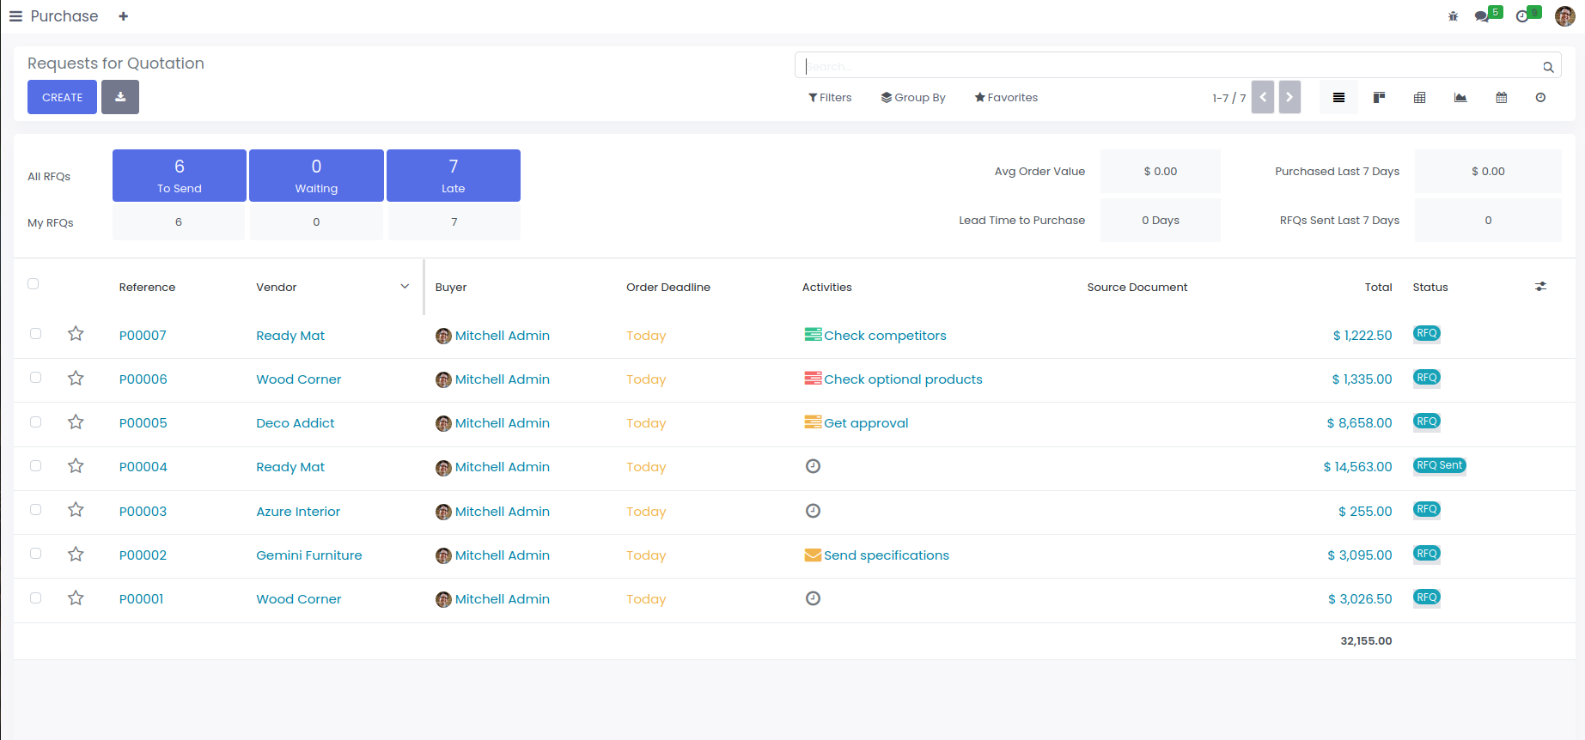Filter by the 7 Late RFQs tile
The height and width of the screenshot is (740, 1585).
pos(453,175)
